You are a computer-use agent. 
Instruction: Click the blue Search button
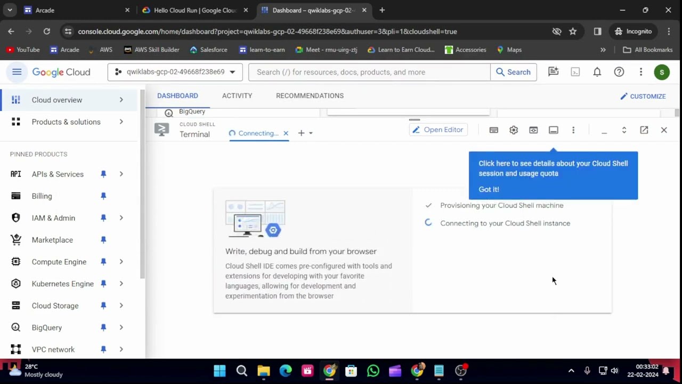coord(513,72)
